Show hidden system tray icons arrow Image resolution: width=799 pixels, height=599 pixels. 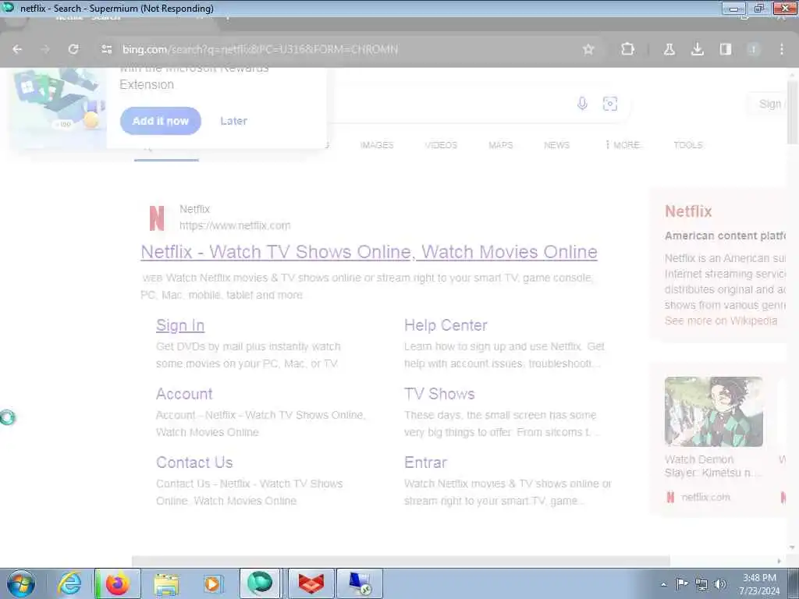click(x=663, y=584)
